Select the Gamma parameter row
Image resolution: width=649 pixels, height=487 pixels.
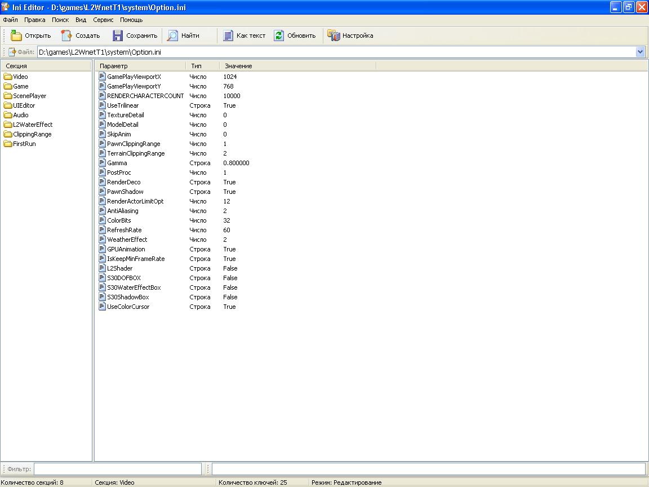point(117,163)
